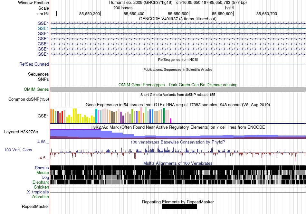Click the Chicken species label
The height and width of the screenshot is (214, 306).
click(x=41, y=187)
